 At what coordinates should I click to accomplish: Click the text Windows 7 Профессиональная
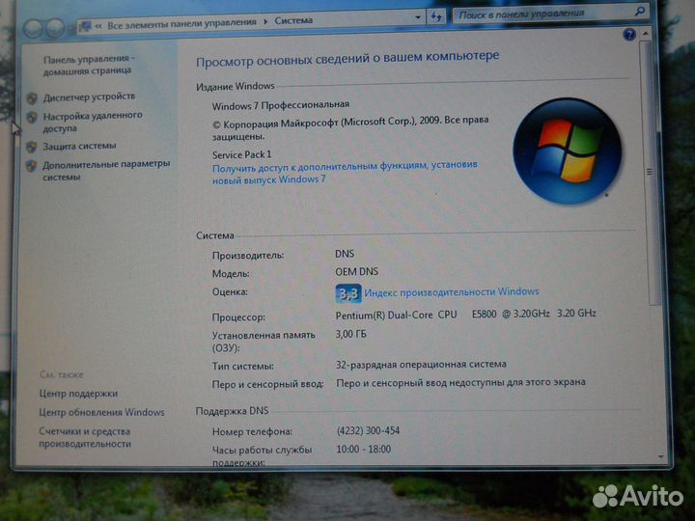(281, 105)
